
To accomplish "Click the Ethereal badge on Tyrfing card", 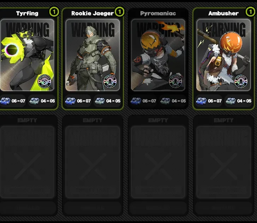I will point(44,81).
